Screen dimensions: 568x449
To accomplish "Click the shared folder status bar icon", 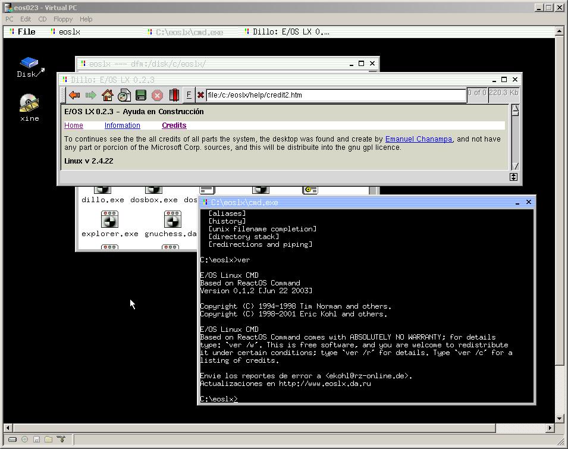I will click(x=49, y=439).
